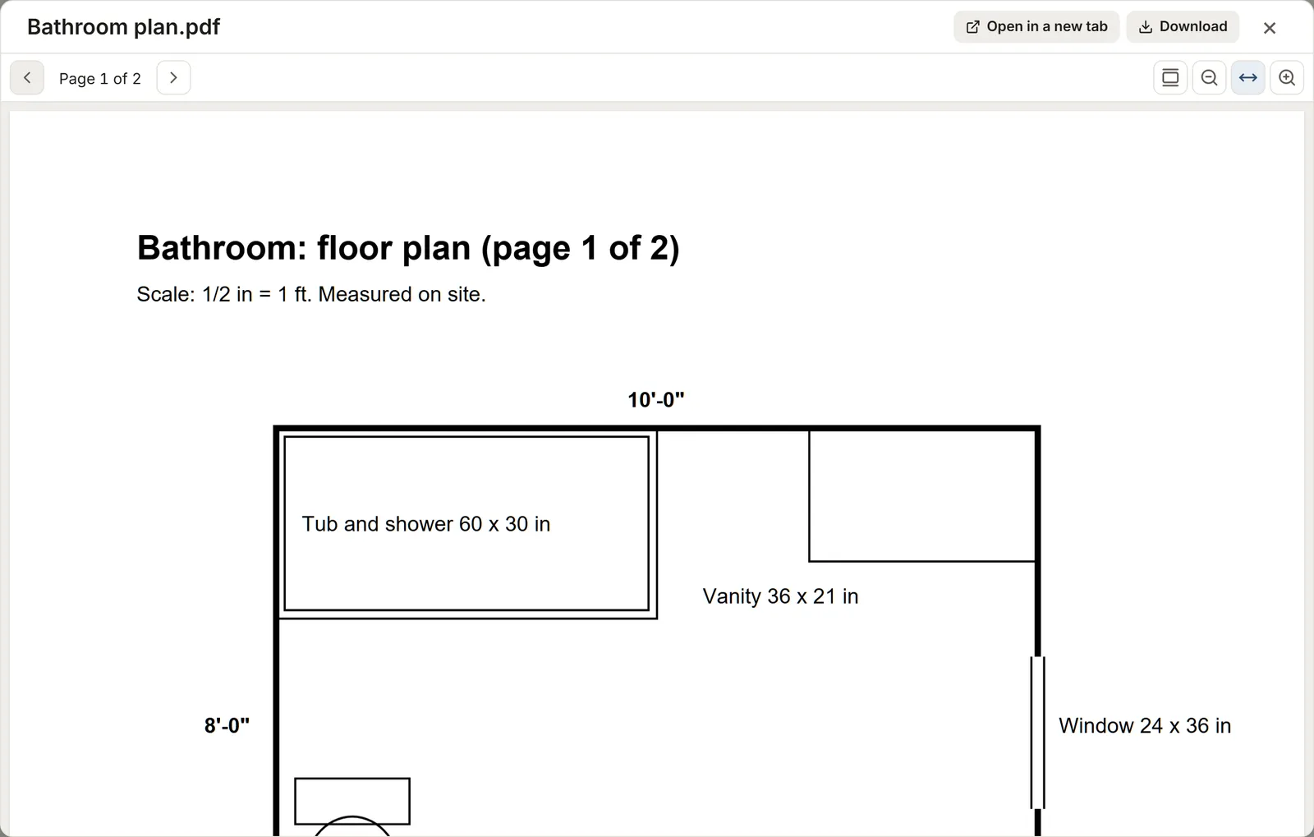Close the PDF viewer
The height and width of the screenshot is (837, 1314).
point(1270,28)
